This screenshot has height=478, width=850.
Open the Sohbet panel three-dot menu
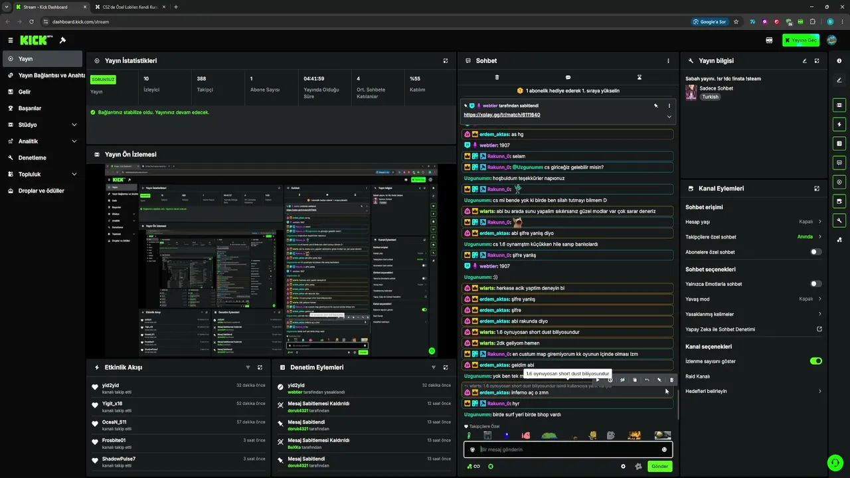coord(669,61)
